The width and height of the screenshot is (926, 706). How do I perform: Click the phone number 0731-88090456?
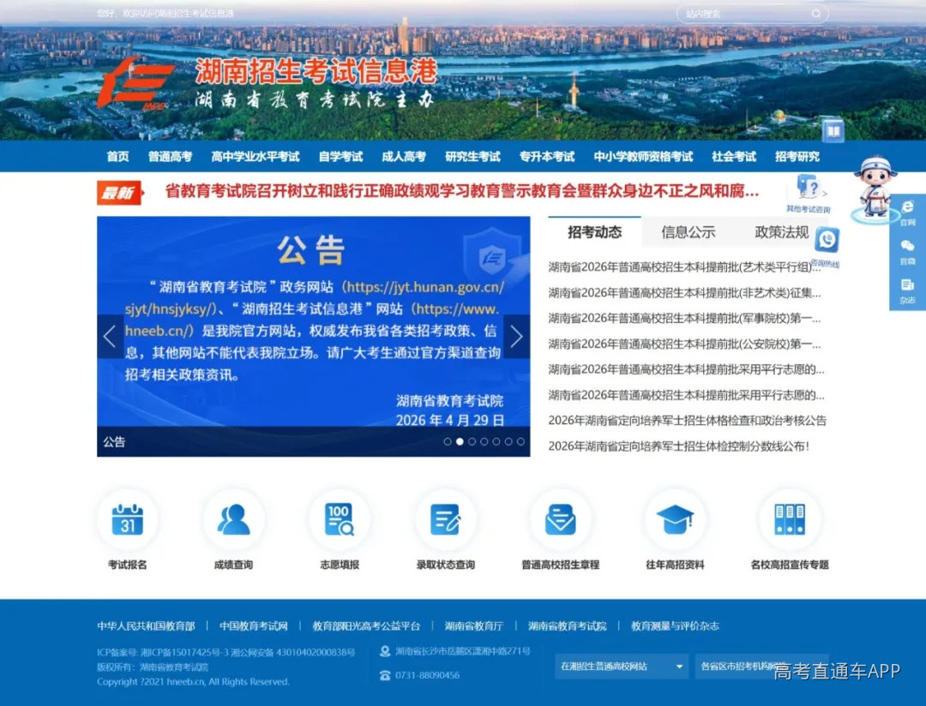pos(428,675)
